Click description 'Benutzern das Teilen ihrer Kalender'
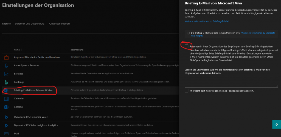 point(114,98)
